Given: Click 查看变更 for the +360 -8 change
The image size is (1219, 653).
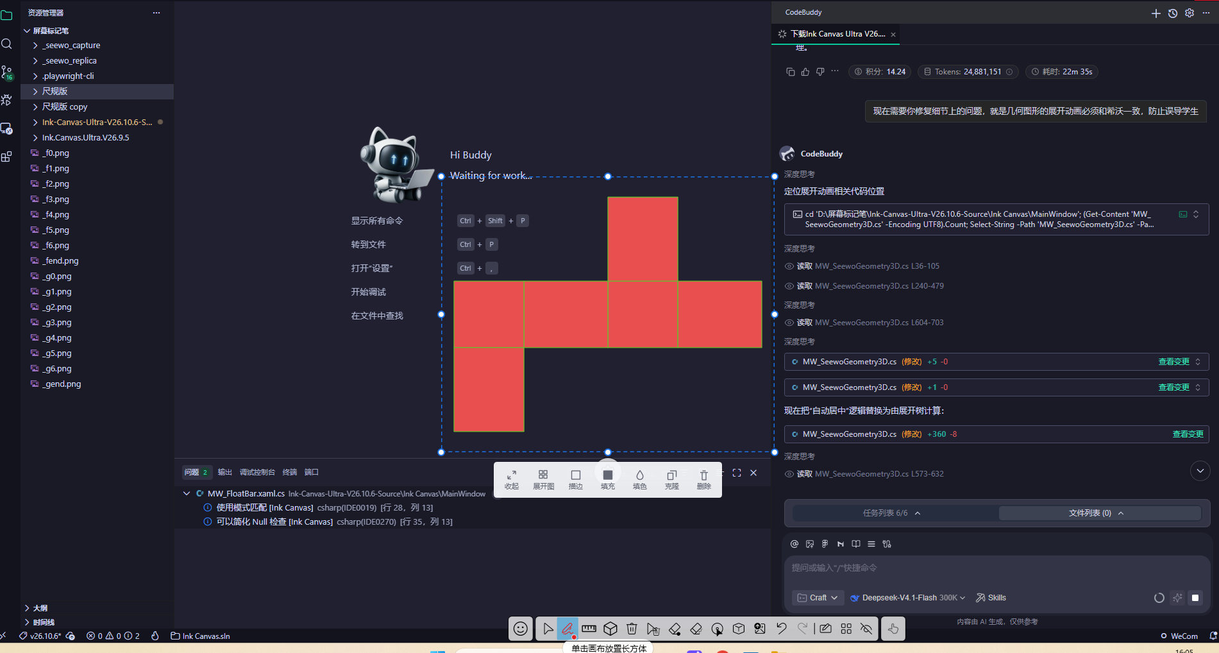Looking at the screenshot, I should [x=1188, y=434].
